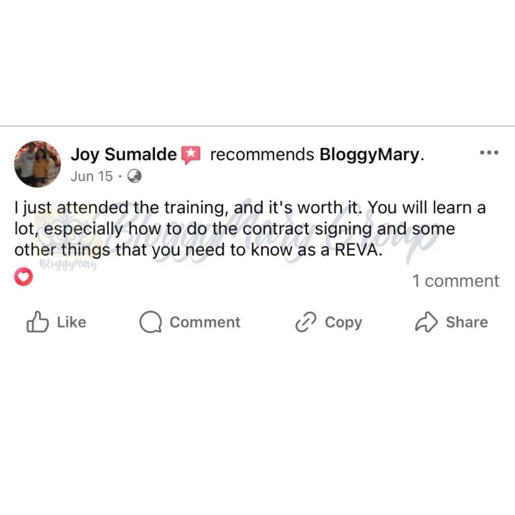Click the Copy button label
Screen dimensions: 515x515
pyautogui.click(x=343, y=323)
